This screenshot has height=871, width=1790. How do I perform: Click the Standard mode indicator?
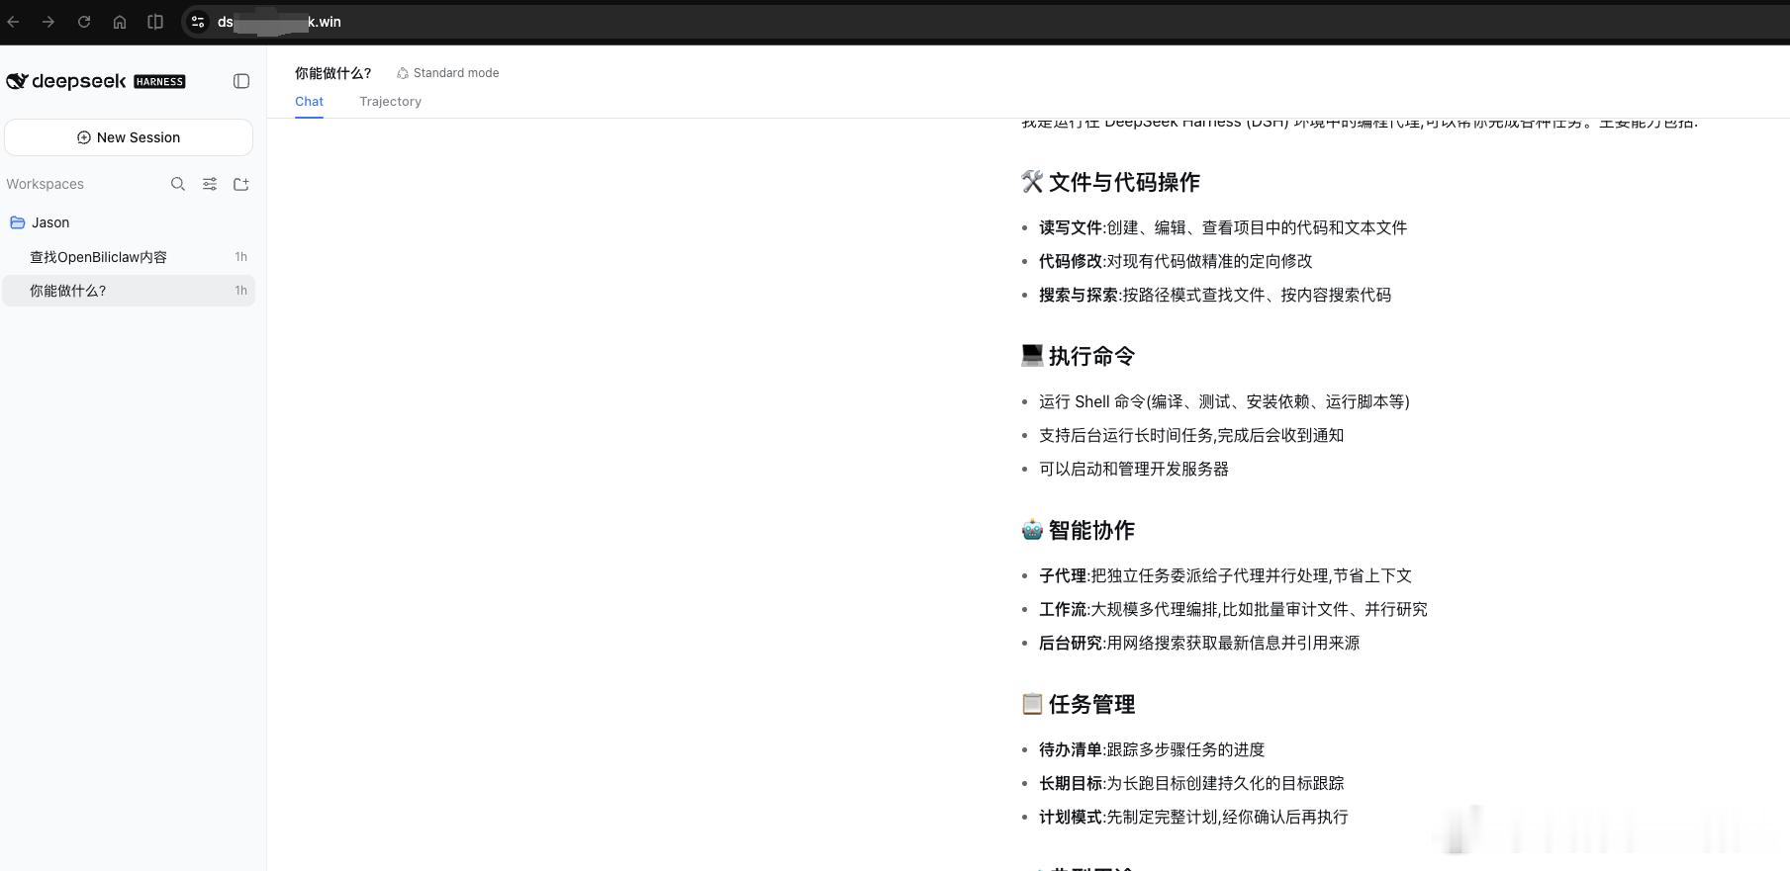click(x=447, y=73)
